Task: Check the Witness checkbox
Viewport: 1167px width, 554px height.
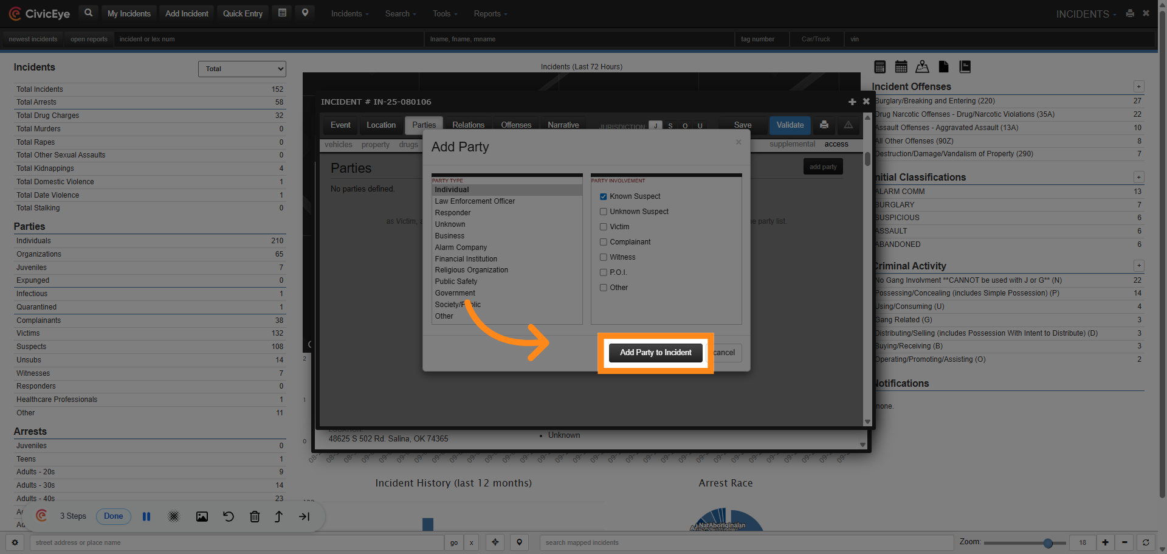Action: 604,257
